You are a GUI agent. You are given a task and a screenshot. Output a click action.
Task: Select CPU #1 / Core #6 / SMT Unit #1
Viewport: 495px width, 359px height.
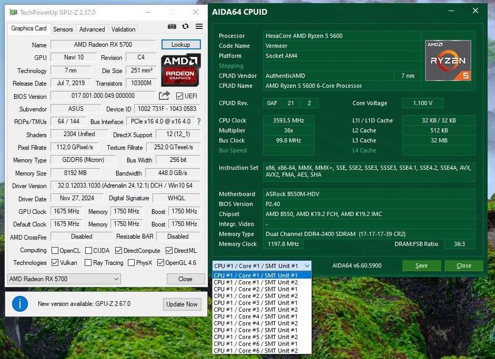tap(262, 344)
